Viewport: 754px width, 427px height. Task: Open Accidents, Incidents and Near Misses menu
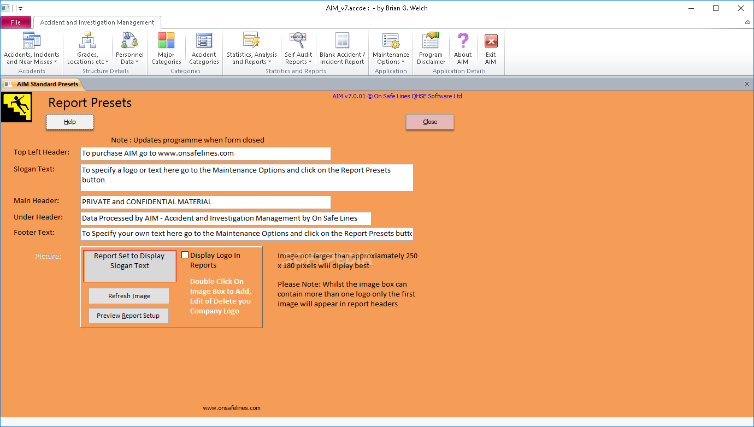tap(32, 49)
